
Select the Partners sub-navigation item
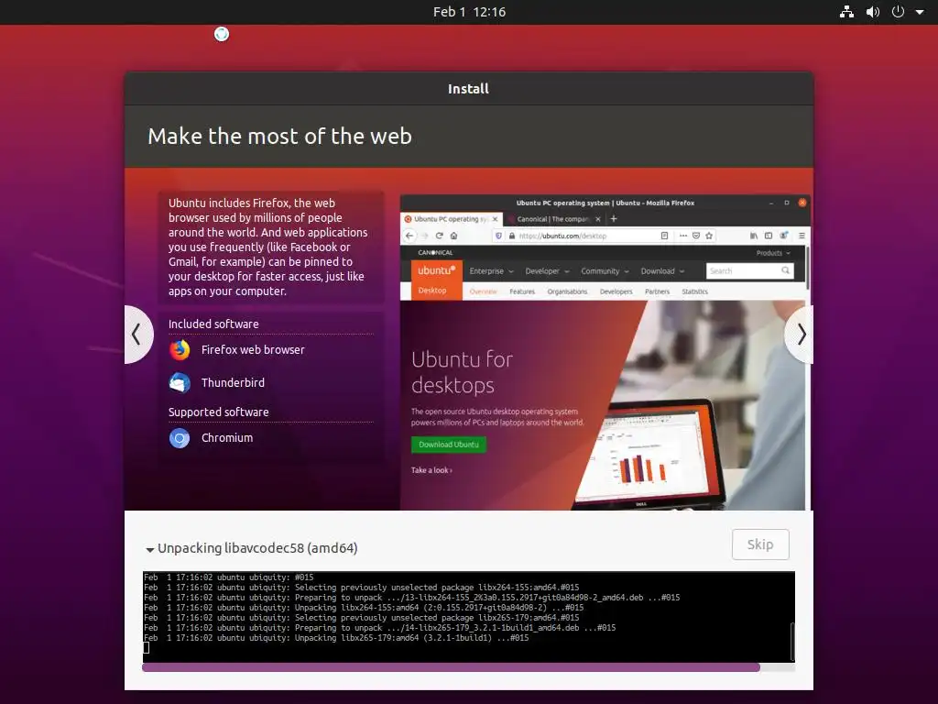pyautogui.click(x=658, y=291)
